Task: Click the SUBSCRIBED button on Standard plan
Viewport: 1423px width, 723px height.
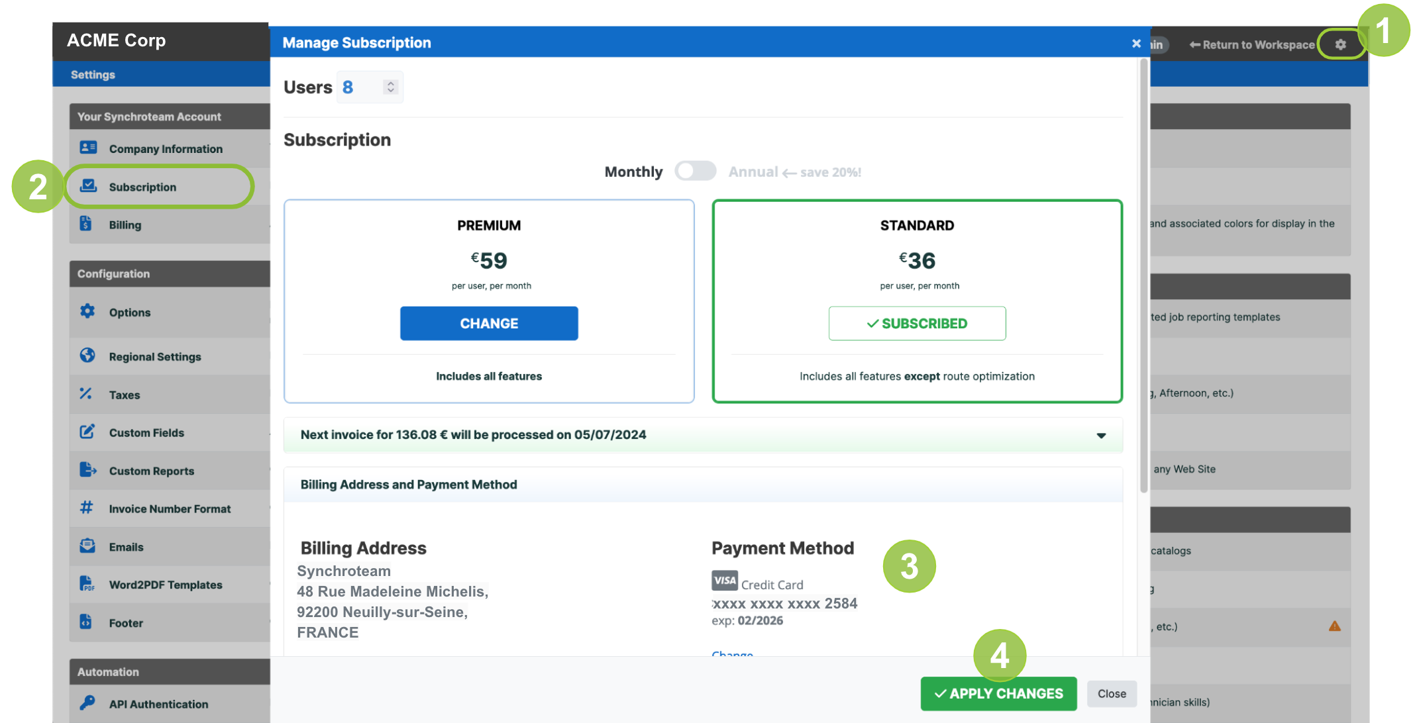Action: (917, 323)
